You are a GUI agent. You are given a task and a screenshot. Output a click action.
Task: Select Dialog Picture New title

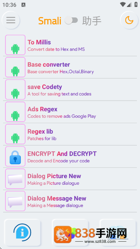click(x=54, y=176)
